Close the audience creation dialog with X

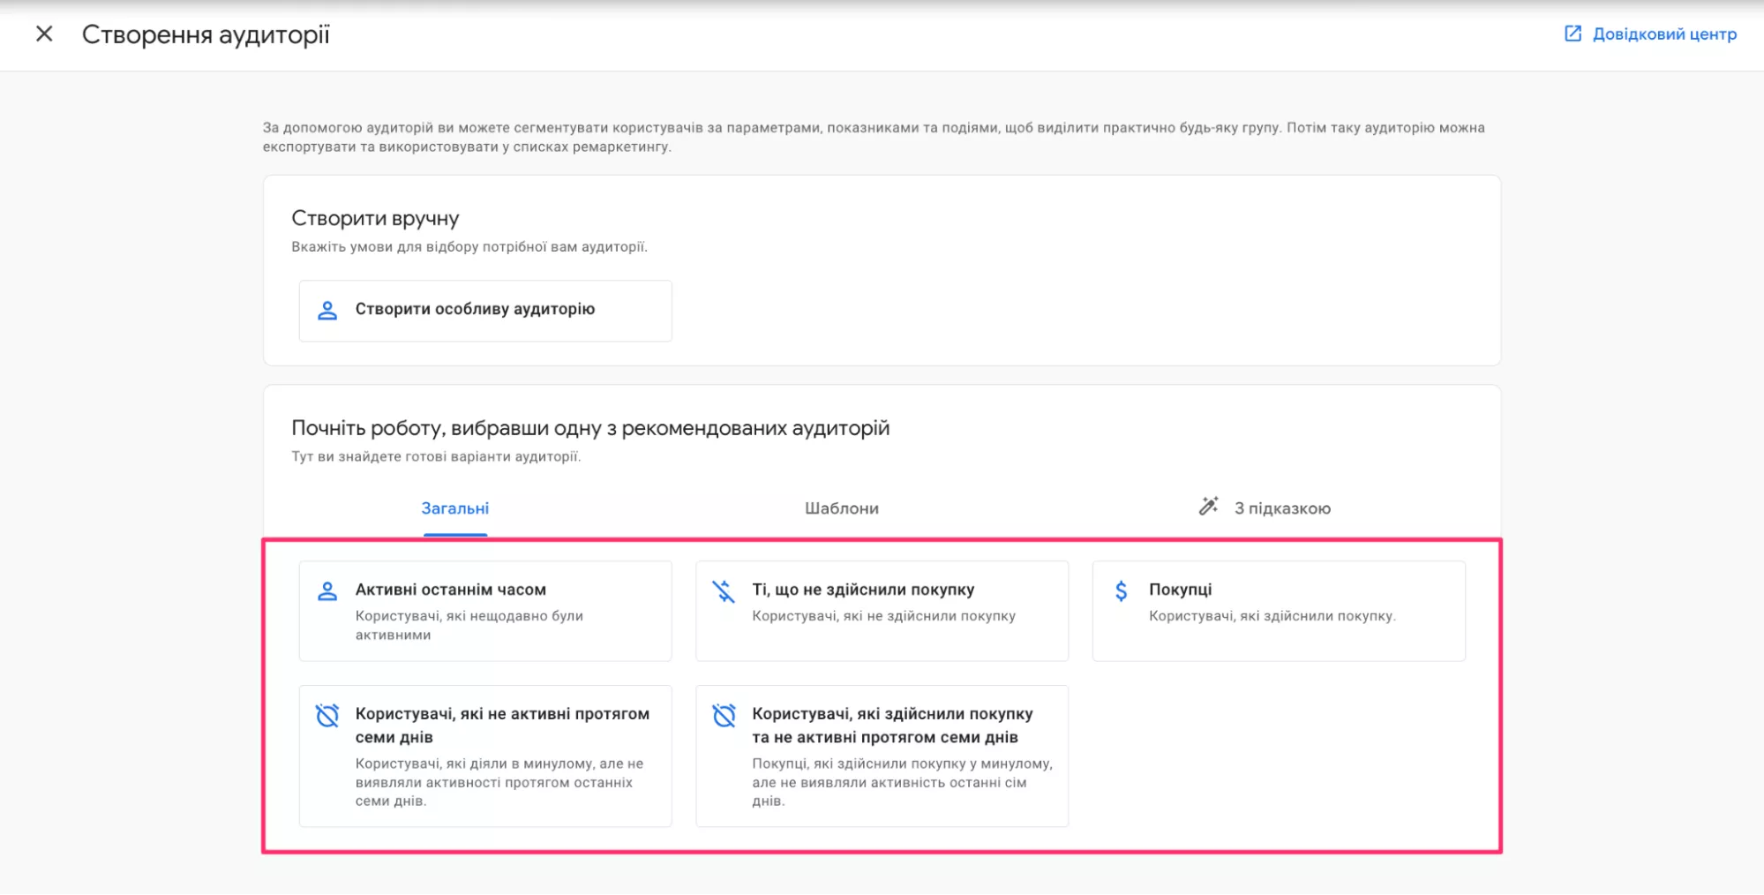coord(44,34)
